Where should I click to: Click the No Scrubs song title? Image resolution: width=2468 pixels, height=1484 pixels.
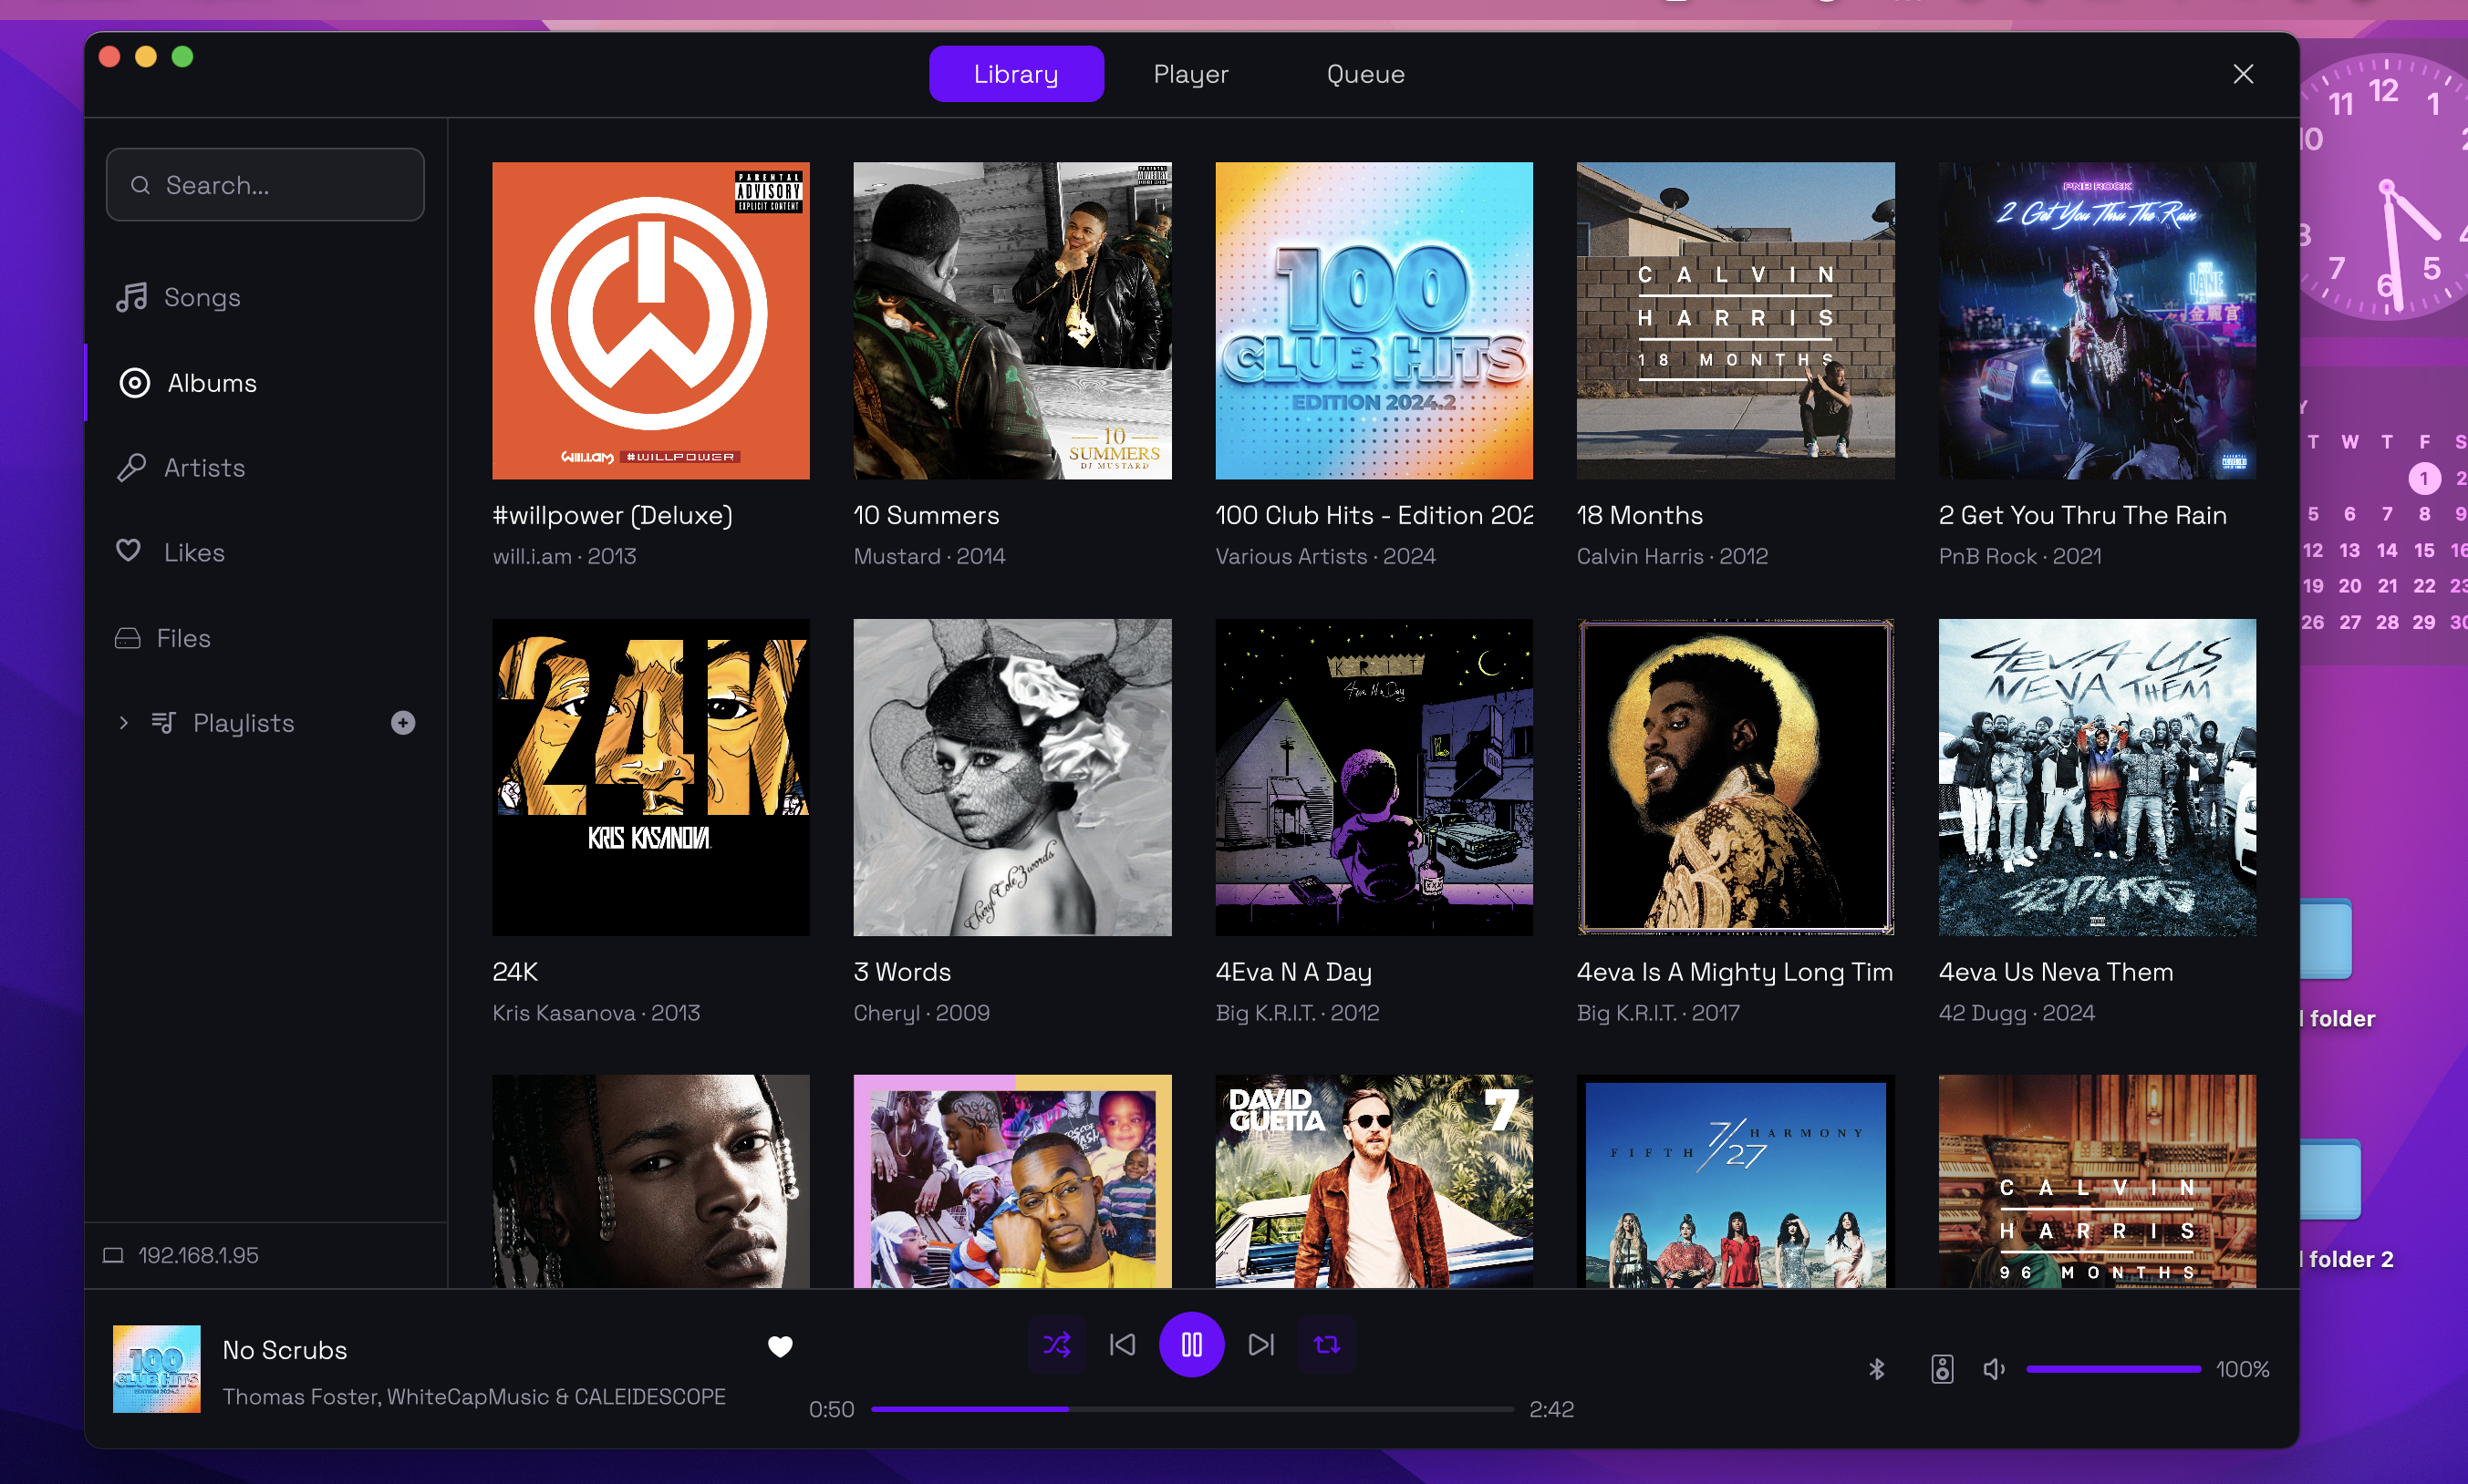point(285,1350)
